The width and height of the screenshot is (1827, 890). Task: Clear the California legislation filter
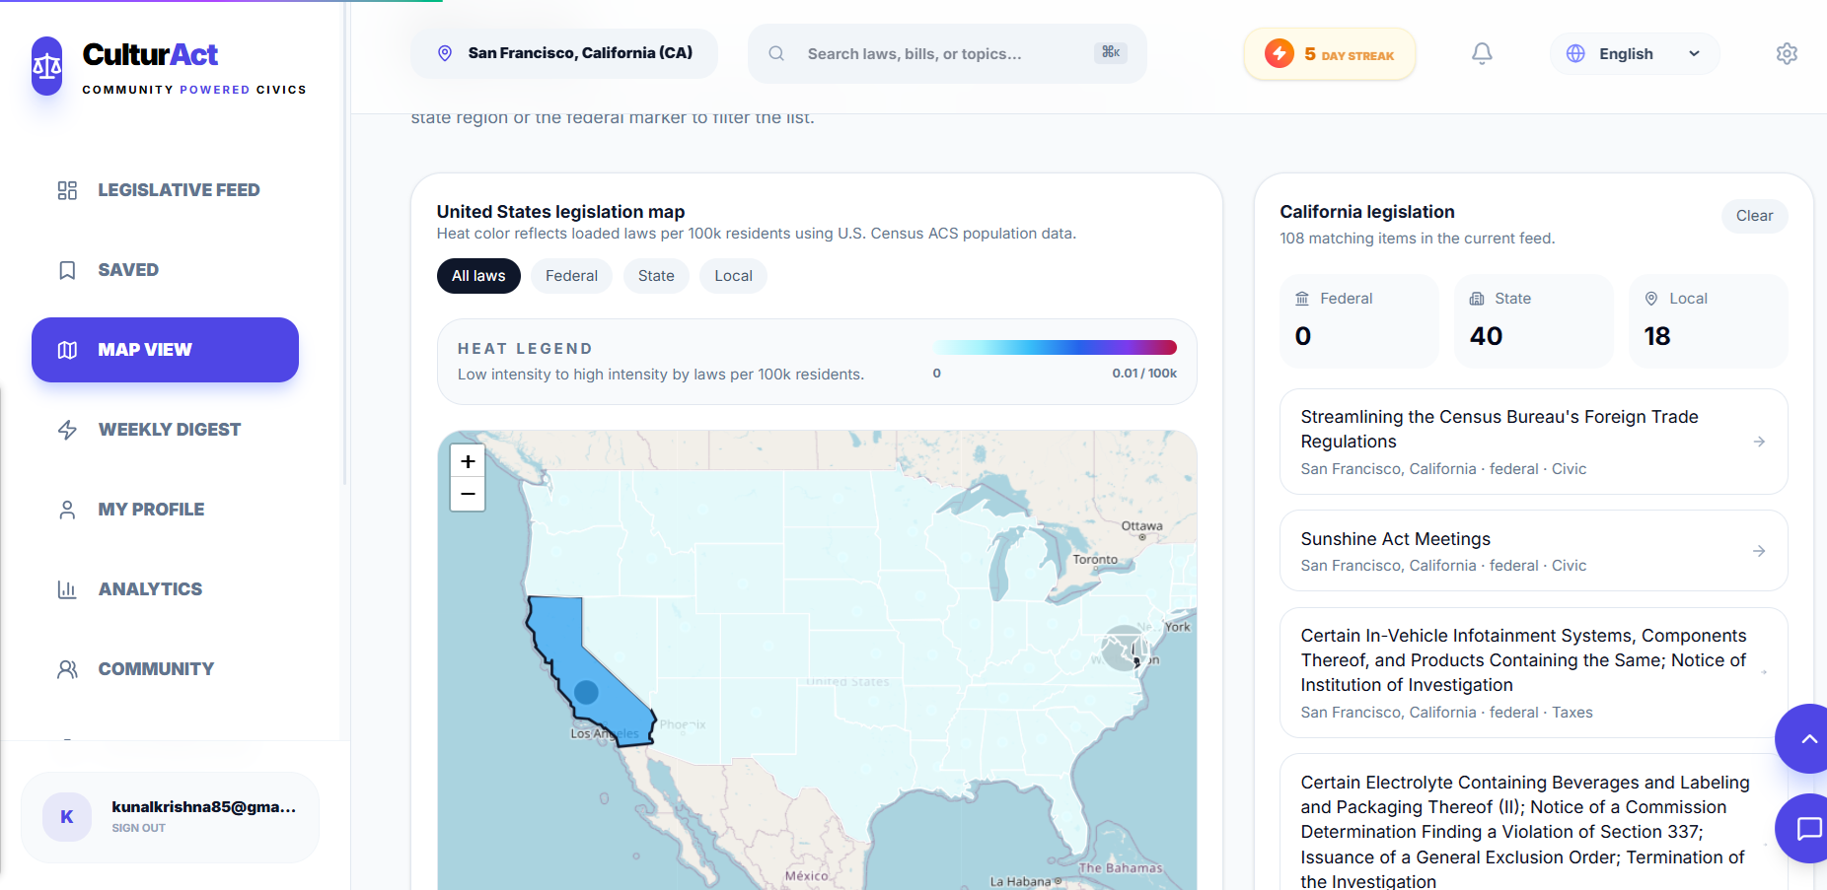tap(1754, 216)
